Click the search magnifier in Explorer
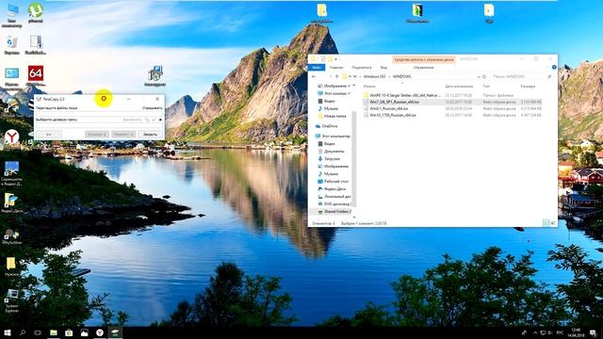 coord(549,76)
